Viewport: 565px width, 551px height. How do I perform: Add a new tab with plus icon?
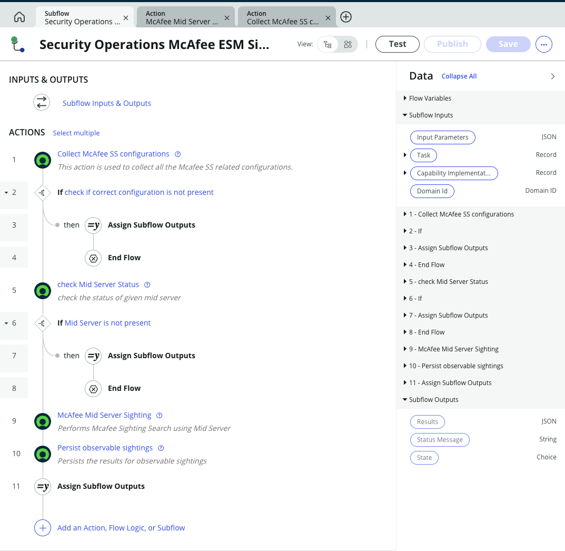pos(346,17)
